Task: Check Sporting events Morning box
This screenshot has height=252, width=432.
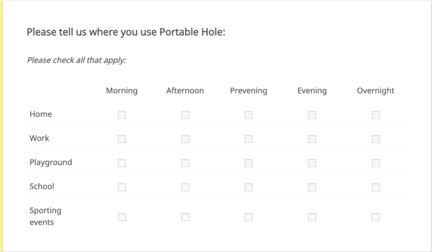Action: pos(122,217)
